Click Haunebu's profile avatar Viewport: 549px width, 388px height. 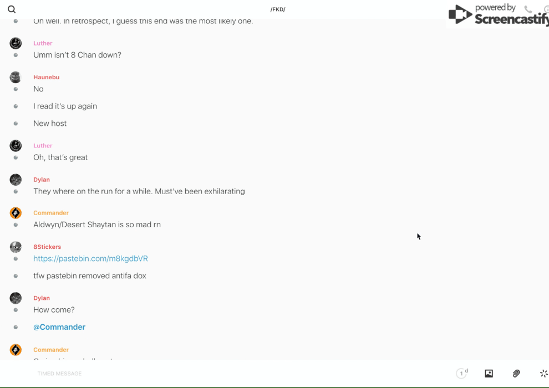(16, 77)
